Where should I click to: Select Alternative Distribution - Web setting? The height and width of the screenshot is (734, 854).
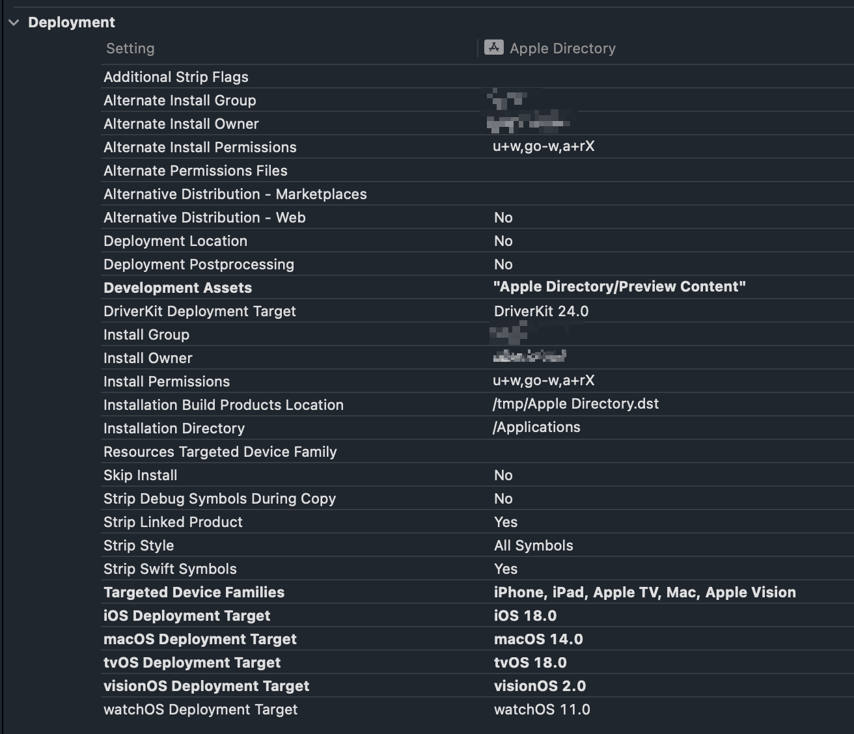tap(204, 217)
